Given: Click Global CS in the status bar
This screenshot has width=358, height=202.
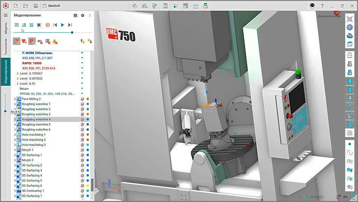Looking at the screenshot, I should click(317, 197).
